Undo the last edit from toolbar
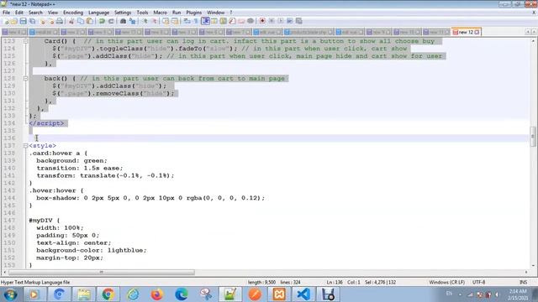Image resolution: width=538 pixels, height=302 pixels. 102,21
